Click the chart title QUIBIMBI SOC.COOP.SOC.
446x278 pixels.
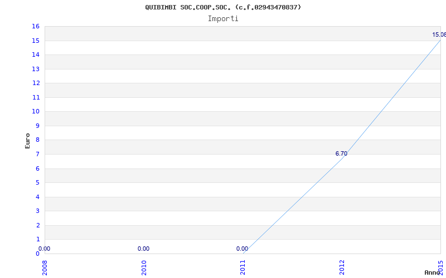coord(223,7)
